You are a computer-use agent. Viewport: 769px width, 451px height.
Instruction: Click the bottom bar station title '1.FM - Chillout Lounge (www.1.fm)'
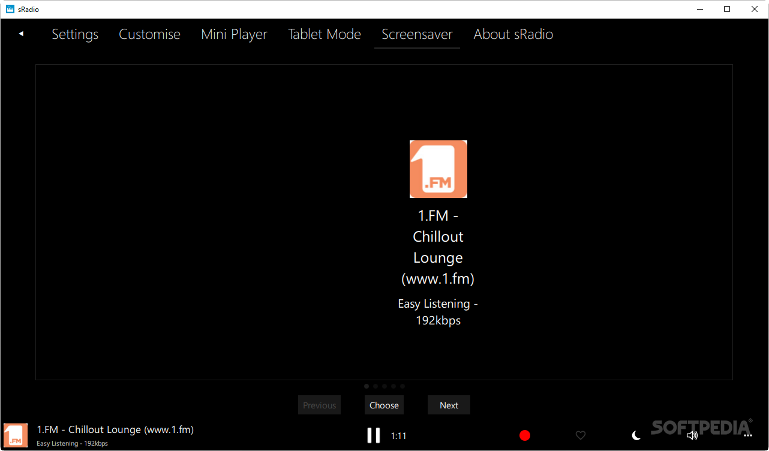115,429
